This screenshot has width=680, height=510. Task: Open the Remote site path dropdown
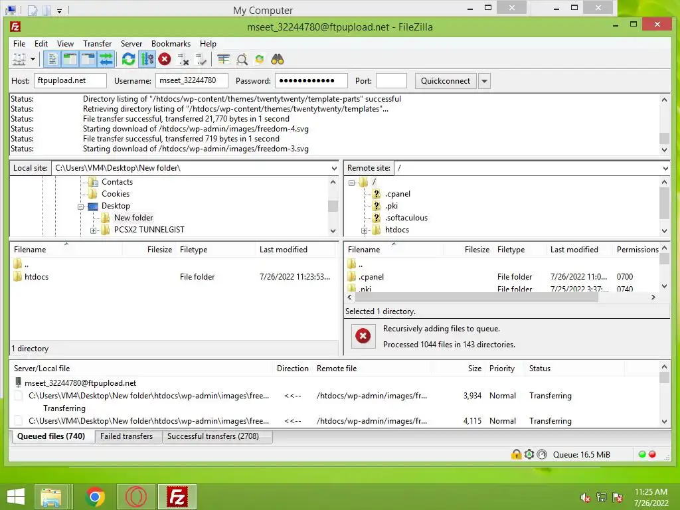pos(665,168)
